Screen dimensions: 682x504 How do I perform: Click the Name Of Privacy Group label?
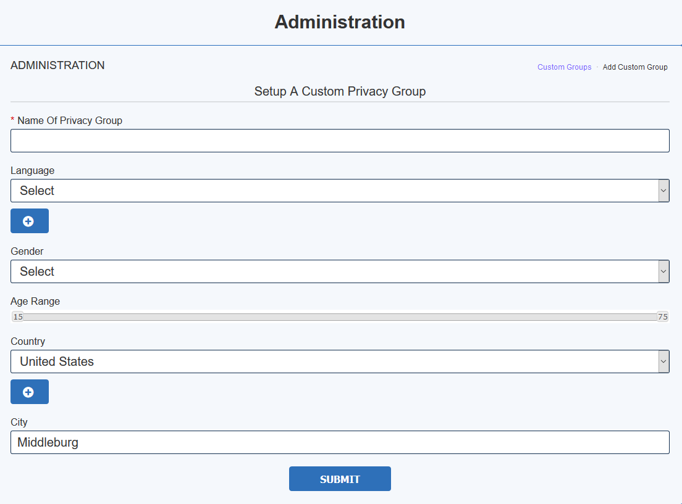tap(70, 120)
